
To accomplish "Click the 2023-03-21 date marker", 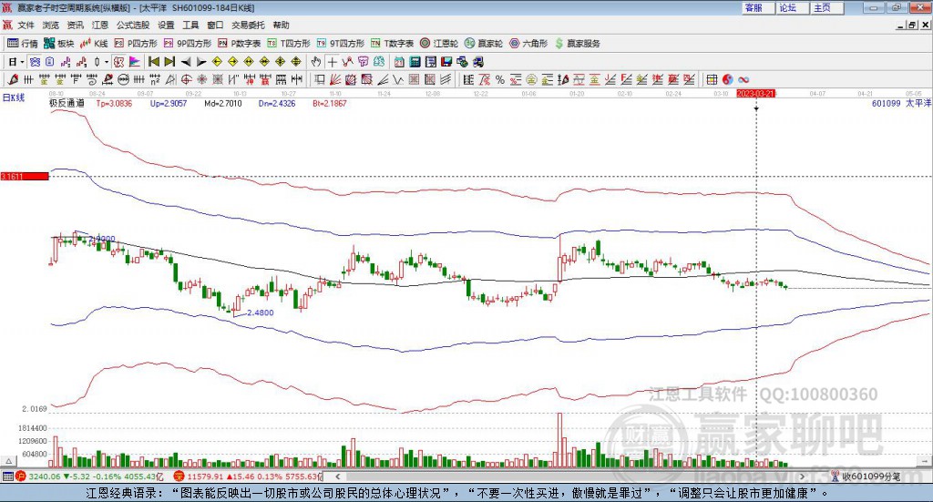I will click(x=755, y=94).
